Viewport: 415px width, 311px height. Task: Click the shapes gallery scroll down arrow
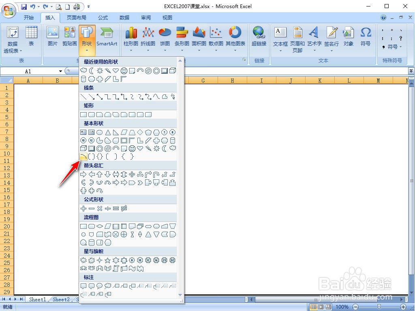click(x=180, y=295)
